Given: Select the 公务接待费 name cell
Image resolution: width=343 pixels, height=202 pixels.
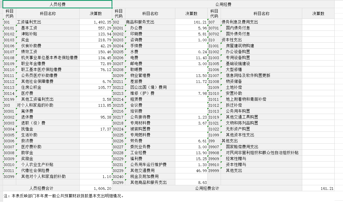Looking at the screenshot, I should coord(150,117).
